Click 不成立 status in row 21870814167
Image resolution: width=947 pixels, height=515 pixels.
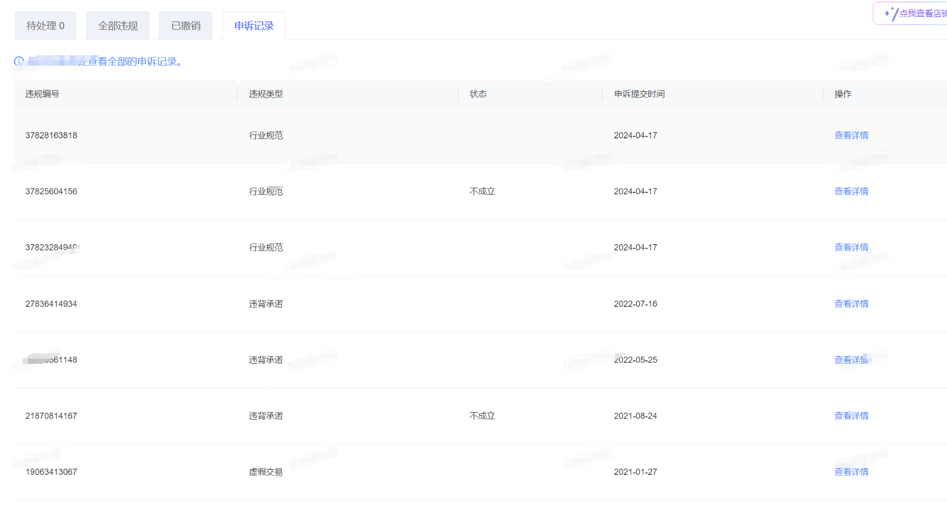[x=482, y=416]
